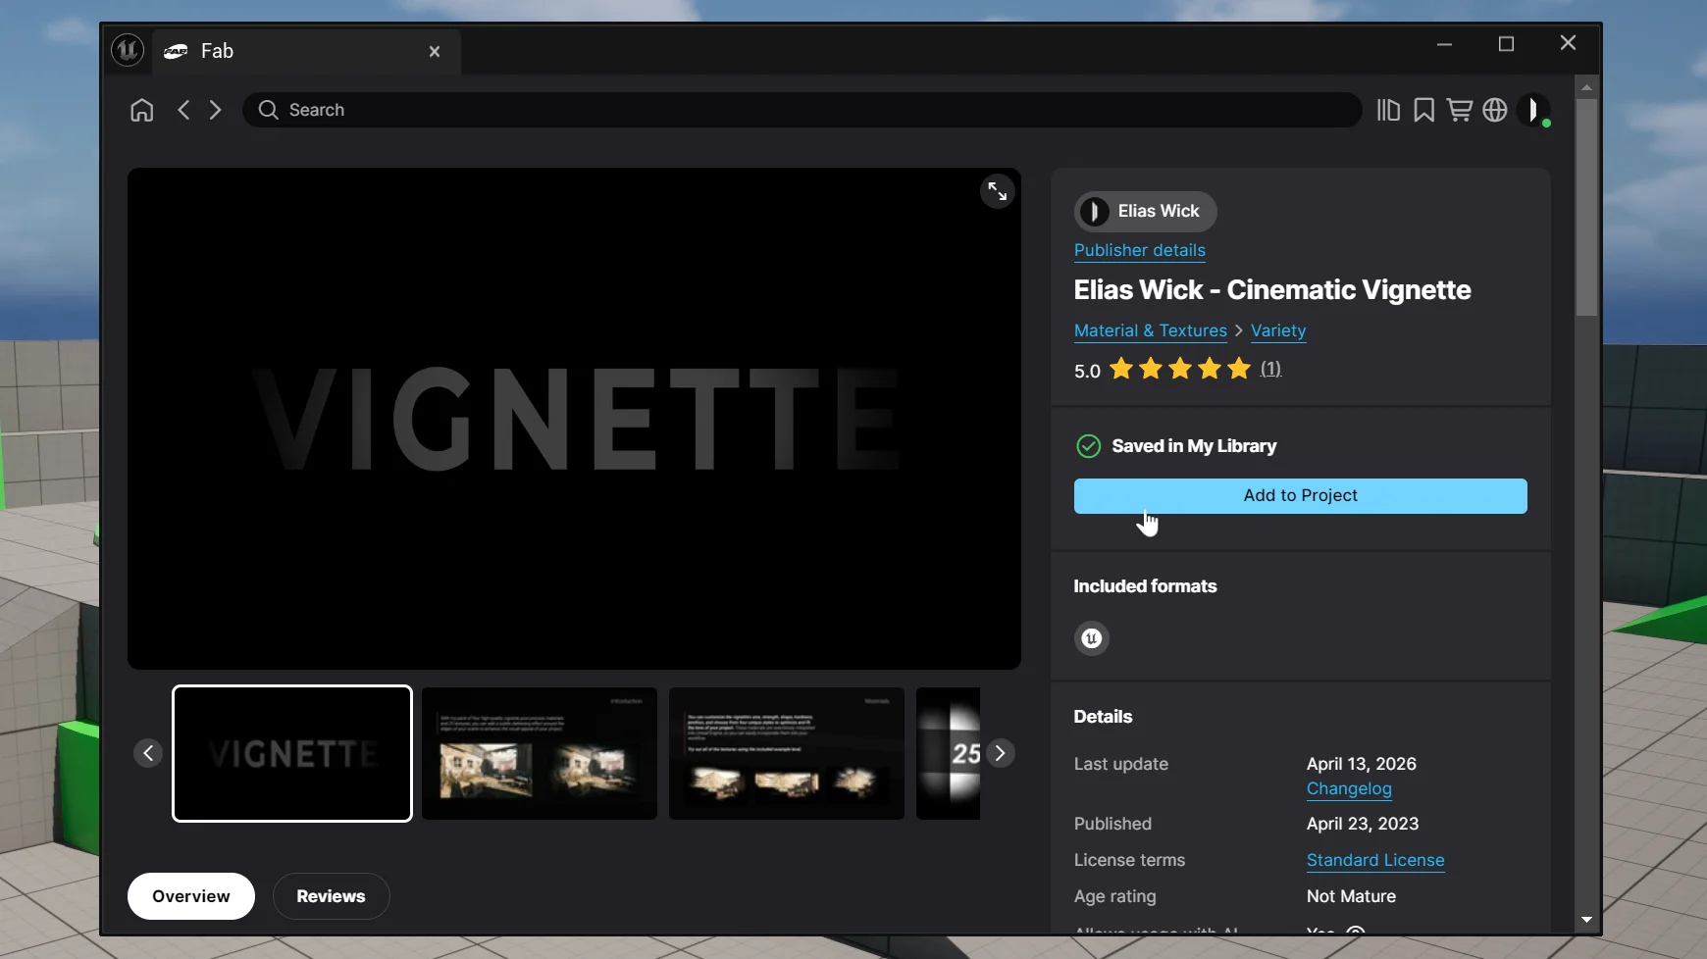
Task: Click into the Search field
Action: tap(802, 110)
